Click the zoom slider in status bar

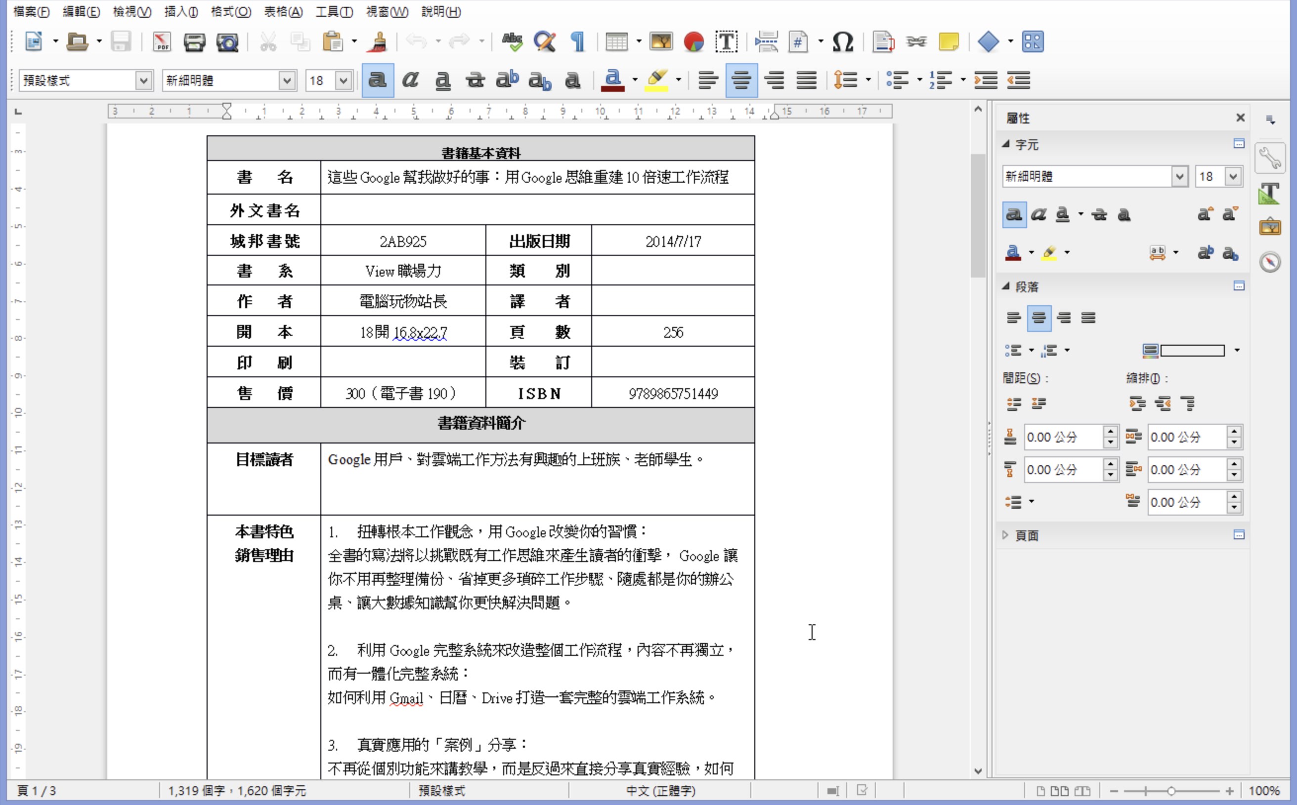click(1170, 791)
